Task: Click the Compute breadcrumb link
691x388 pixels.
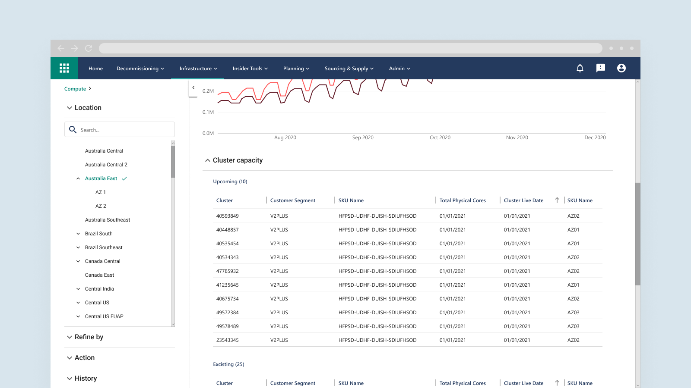Action: 75,89
